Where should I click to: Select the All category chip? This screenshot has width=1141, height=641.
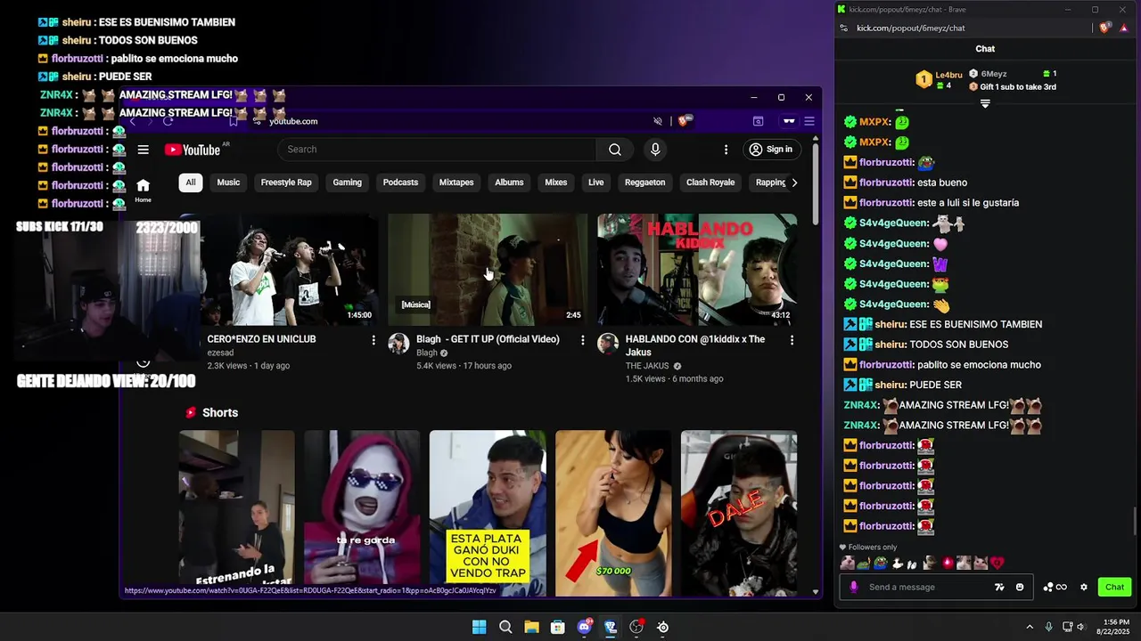click(190, 183)
